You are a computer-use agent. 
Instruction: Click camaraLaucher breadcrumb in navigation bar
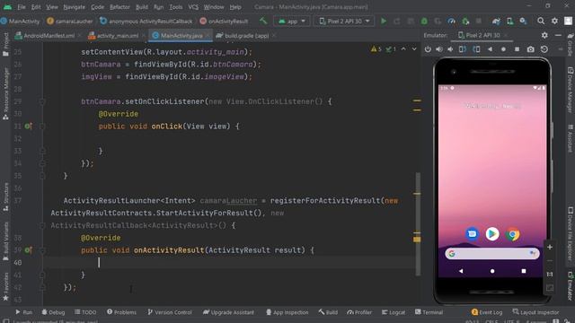[x=70, y=22]
